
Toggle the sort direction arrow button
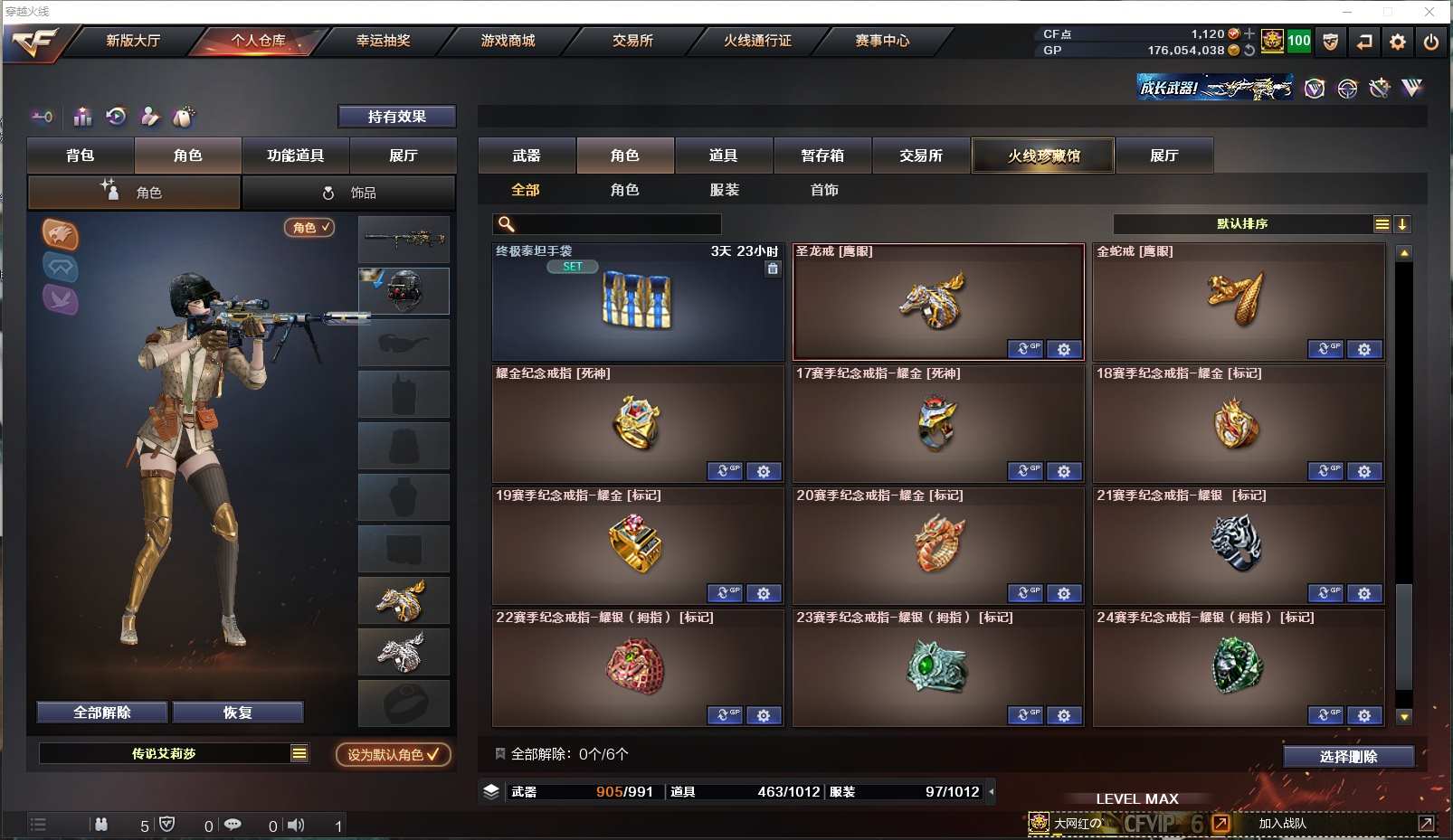pyautogui.click(x=1402, y=224)
